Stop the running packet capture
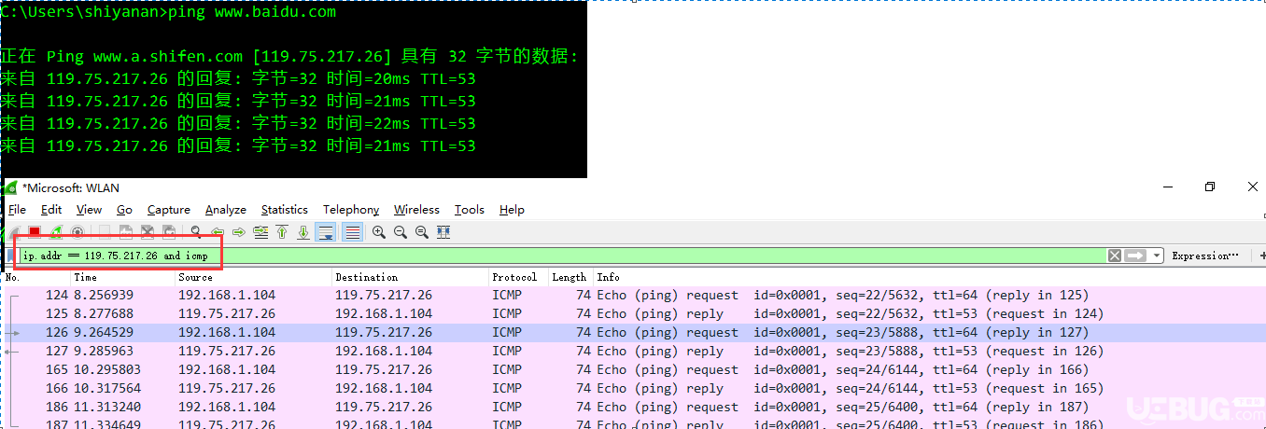1266x429 pixels. 35,232
